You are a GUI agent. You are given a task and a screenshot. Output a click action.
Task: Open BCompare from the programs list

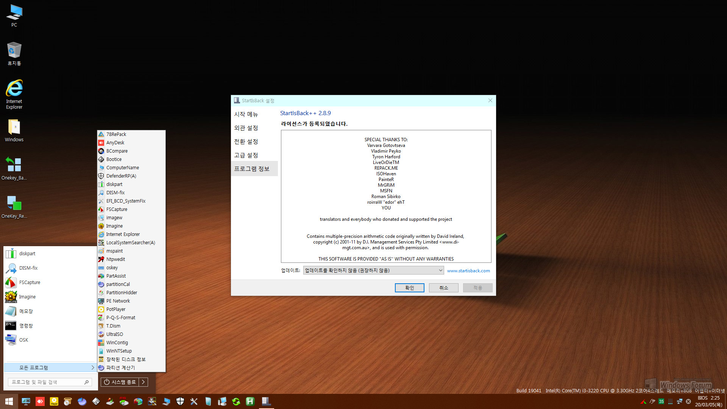tap(131, 151)
